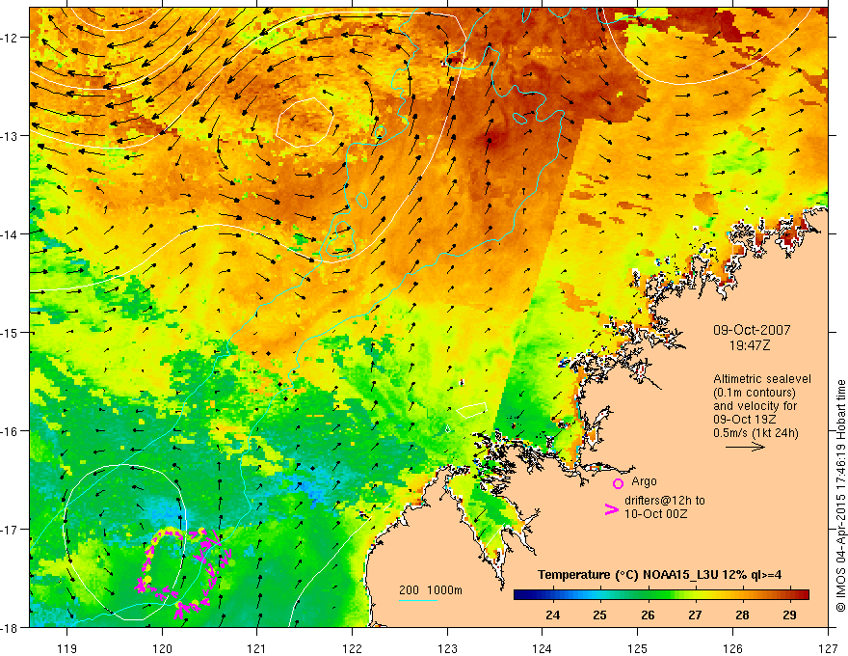848x656 pixels.
Task: Click the latitude axis label -13
Action: 11,136
